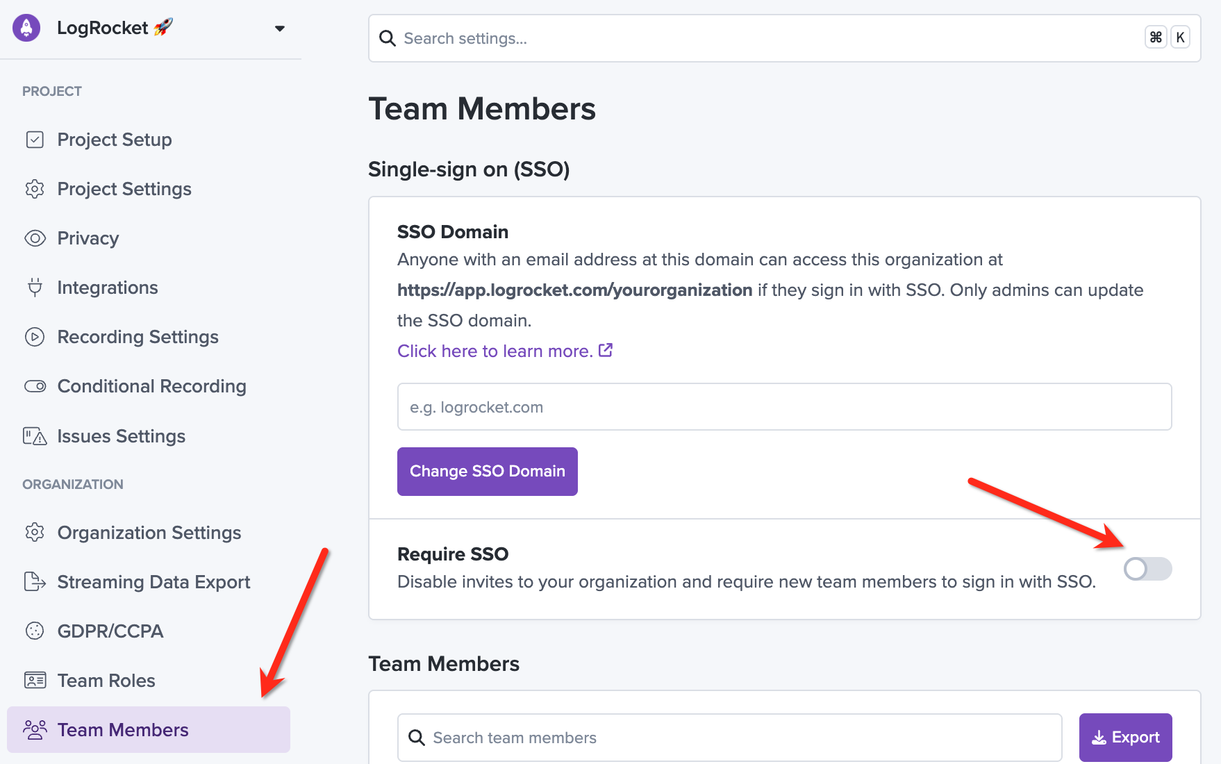The width and height of the screenshot is (1221, 764).
Task: Click the Privacy eye icon
Action: [35, 238]
